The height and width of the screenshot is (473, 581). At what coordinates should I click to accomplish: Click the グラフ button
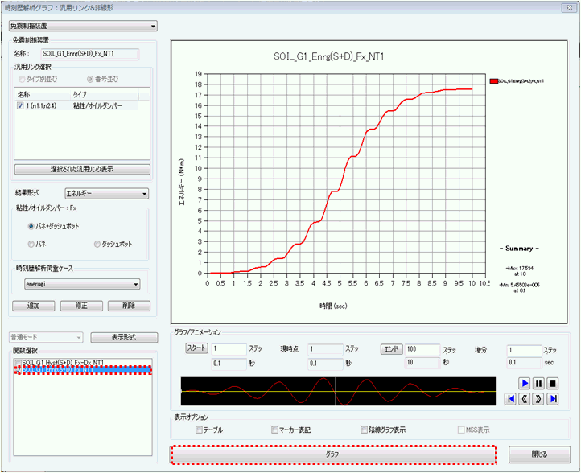point(333,454)
